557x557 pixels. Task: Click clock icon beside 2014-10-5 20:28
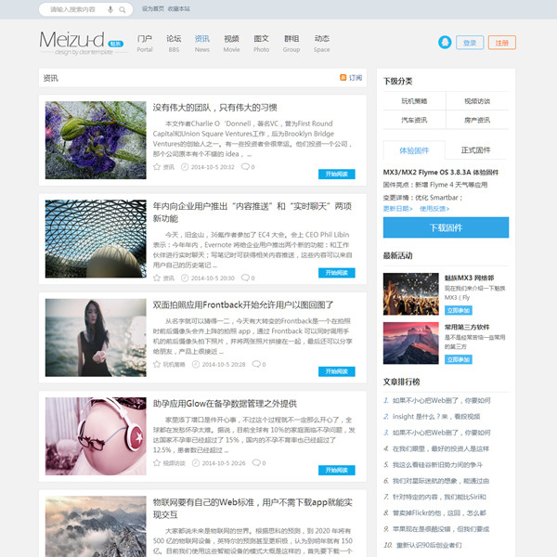pyautogui.click(x=196, y=364)
